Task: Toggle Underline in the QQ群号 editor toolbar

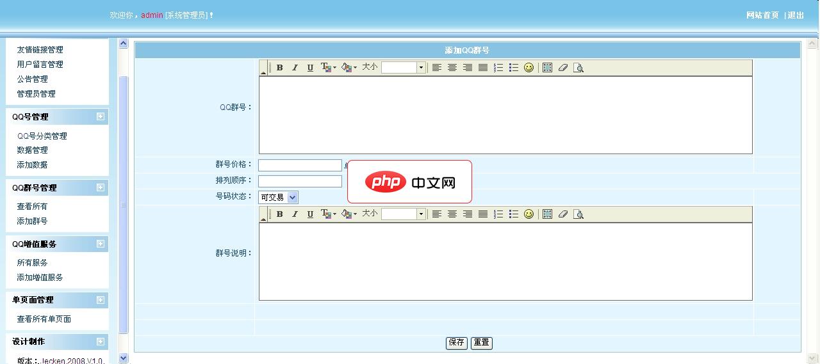Action: click(x=310, y=68)
